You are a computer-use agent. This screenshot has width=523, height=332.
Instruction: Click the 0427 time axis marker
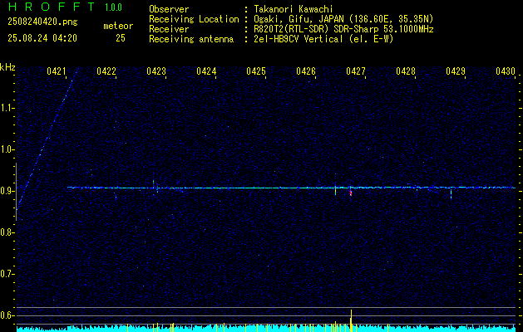[x=356, y=71]
